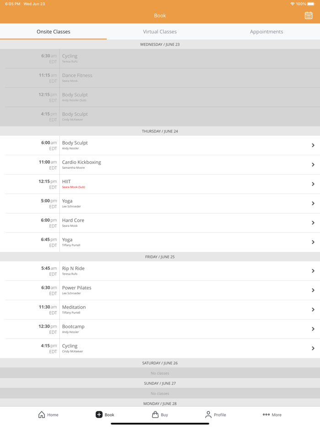
Task: Open the Buy shopping bag icon
Action: pos(155,415)
